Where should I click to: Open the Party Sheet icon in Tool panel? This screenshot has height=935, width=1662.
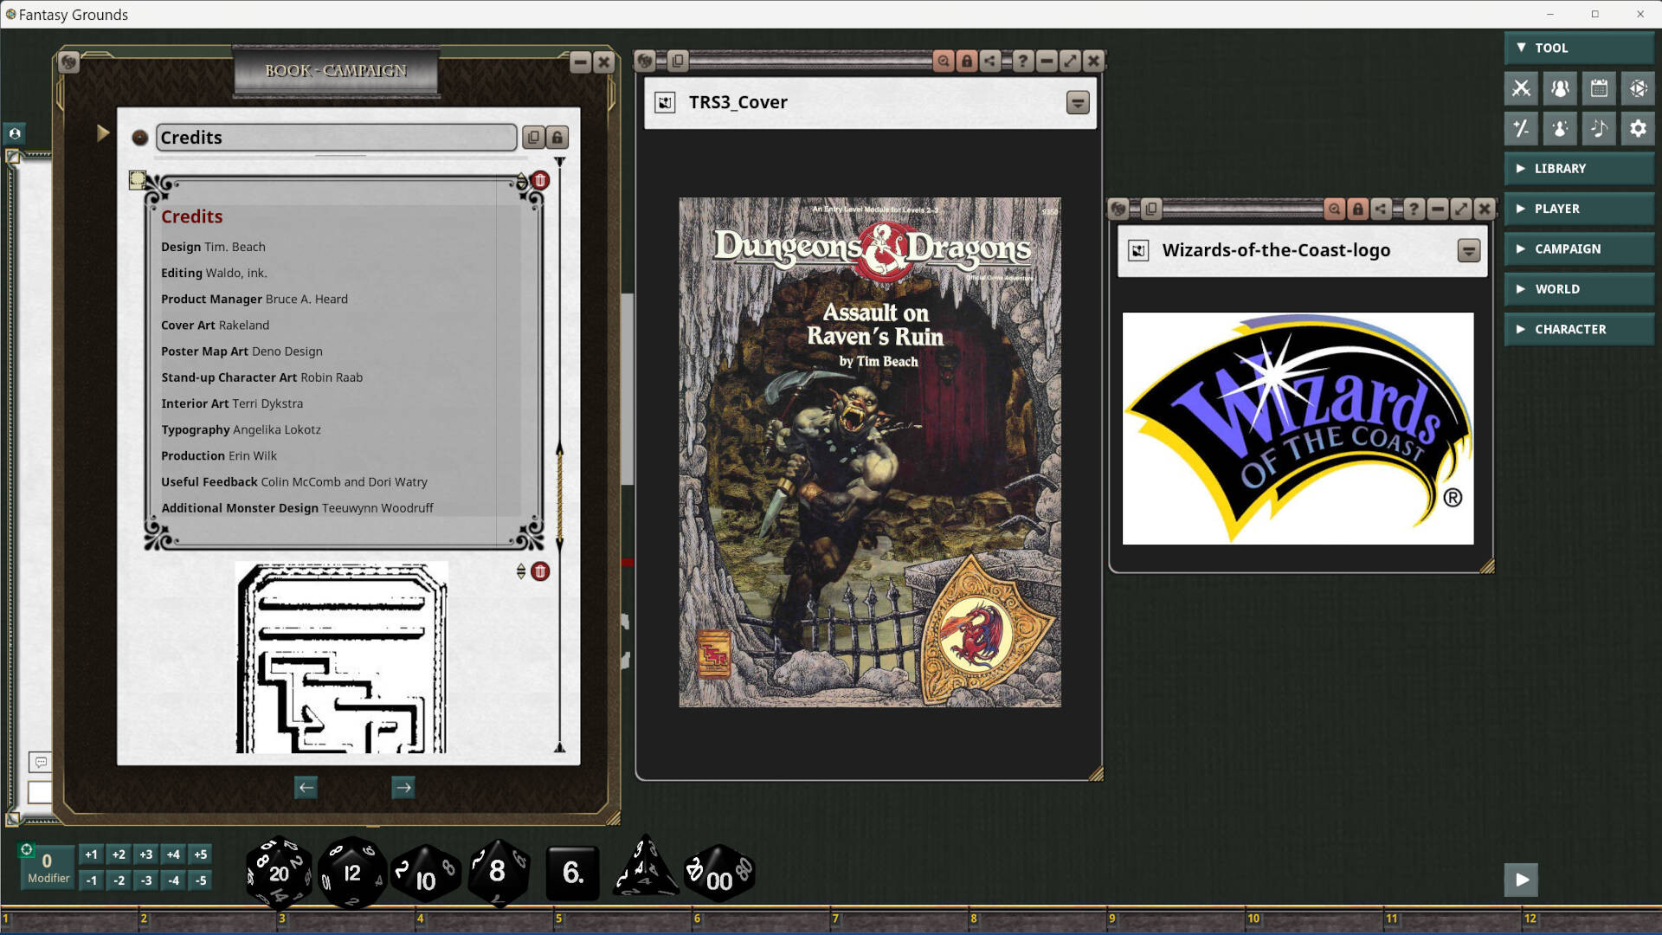[x=1560, y=88]
